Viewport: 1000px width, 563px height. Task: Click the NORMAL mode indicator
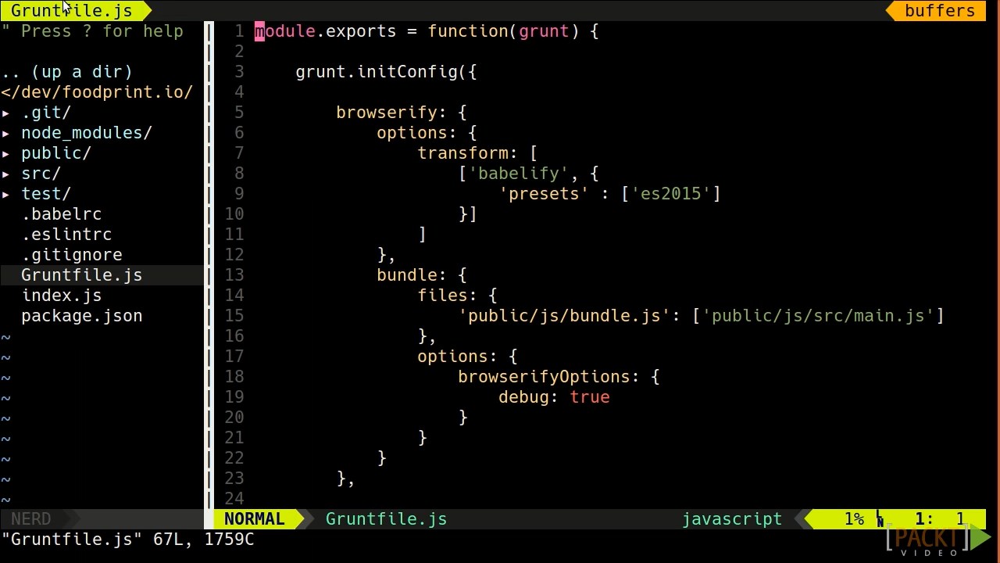[x=255, y=519]
